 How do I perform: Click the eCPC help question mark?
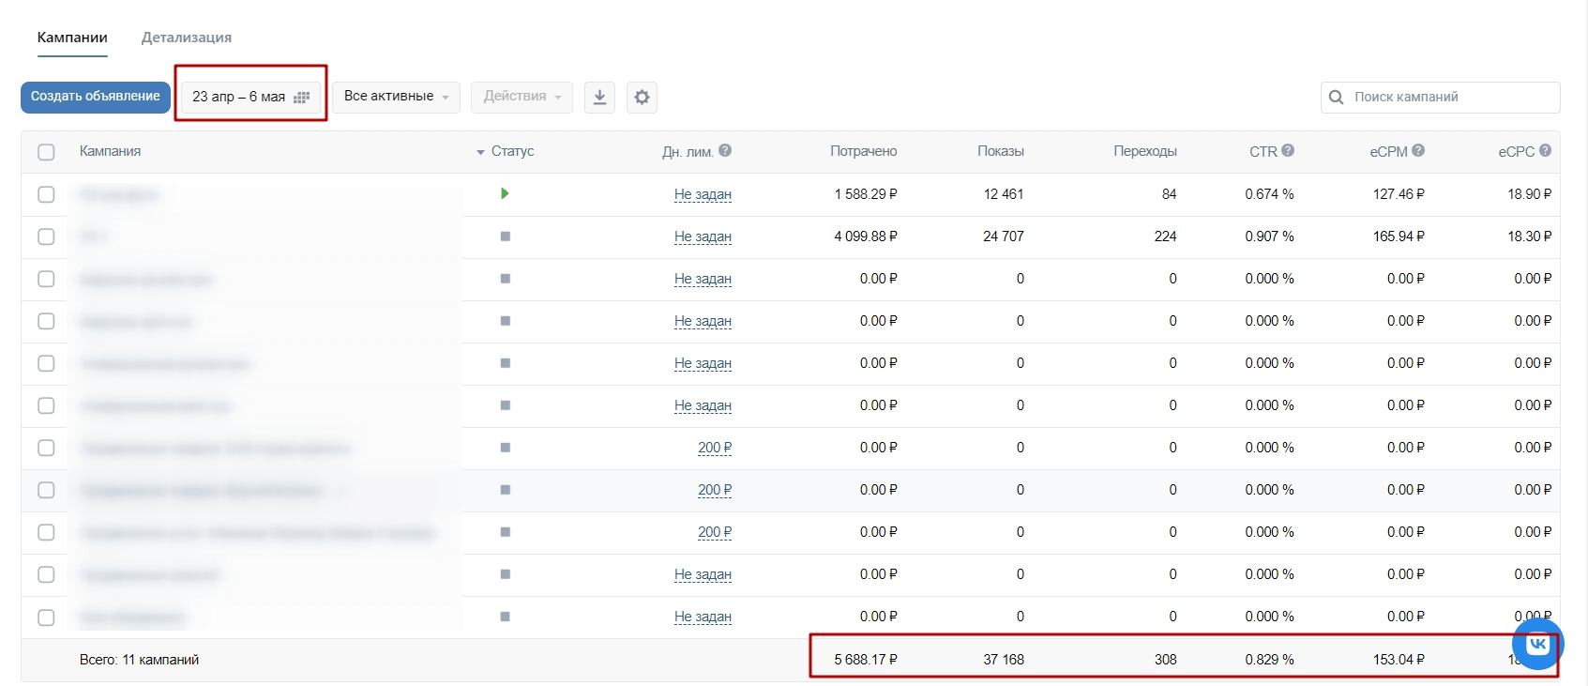(x=1545, y=150)
